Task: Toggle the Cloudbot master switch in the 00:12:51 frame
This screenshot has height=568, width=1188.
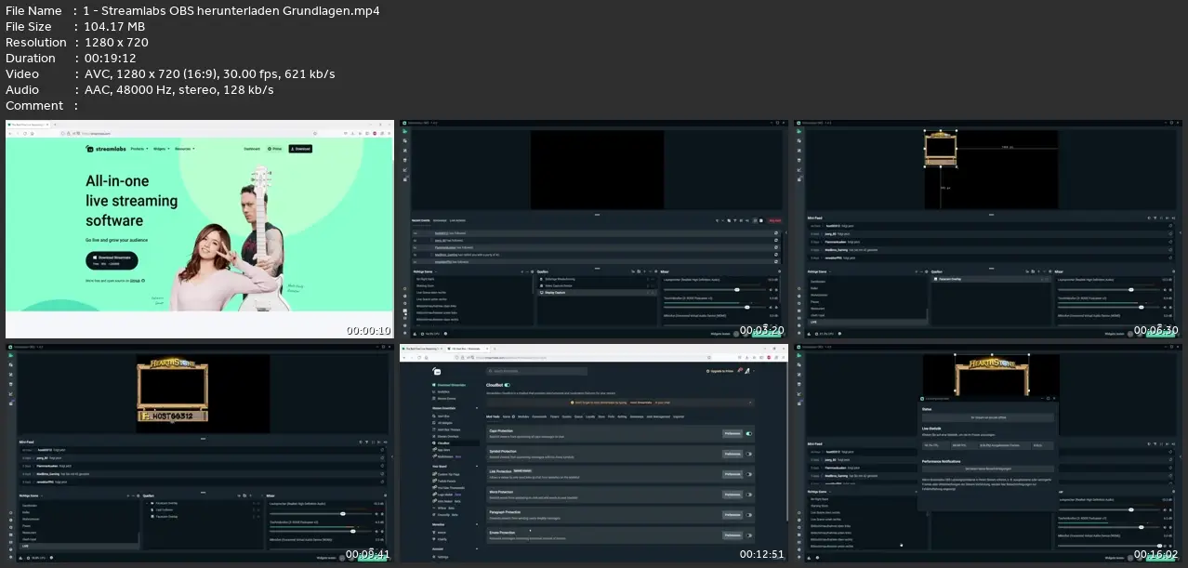Action: pyautogui.click(x=507, y=385)
